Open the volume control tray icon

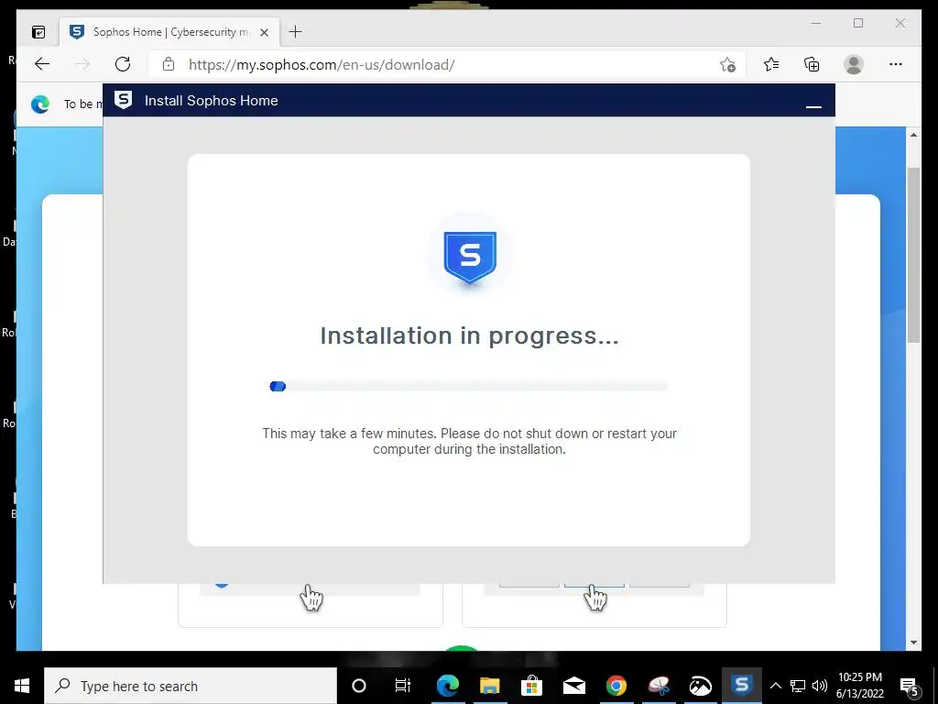click(820, 686)
